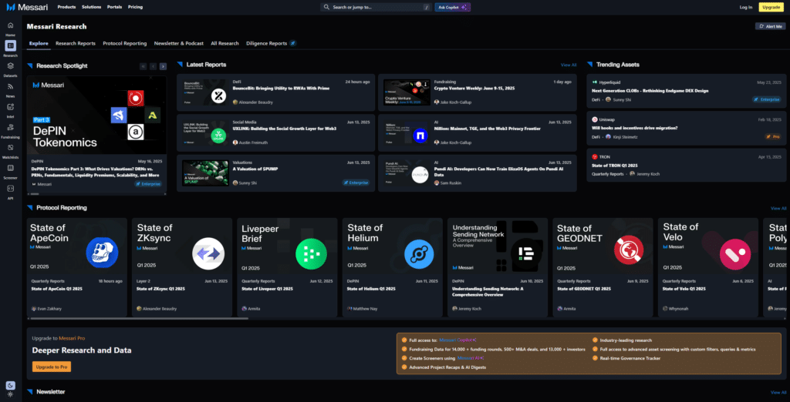Click the GEODNET logo on its card
790x402 pixels.
(x=628, y=250)
